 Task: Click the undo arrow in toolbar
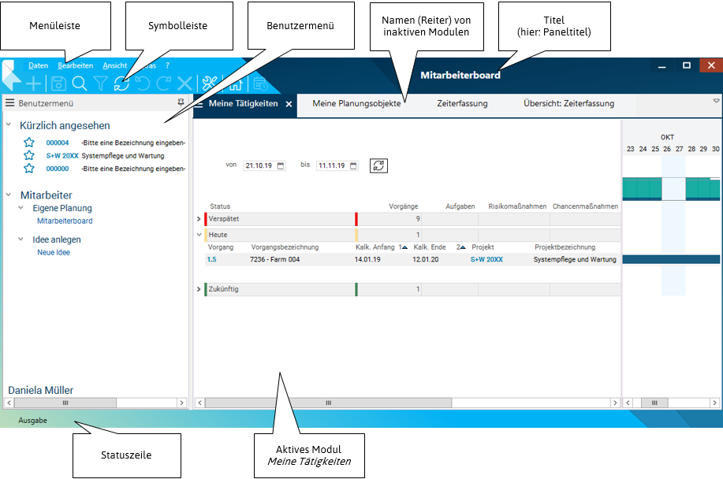click(x=143, y=84)
